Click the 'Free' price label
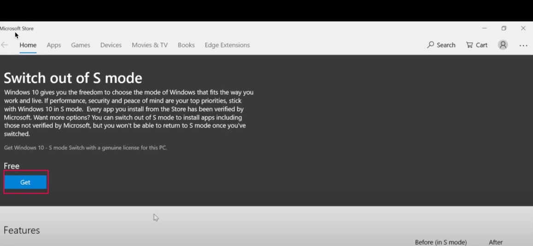533x246 pixels. point(12,166)
